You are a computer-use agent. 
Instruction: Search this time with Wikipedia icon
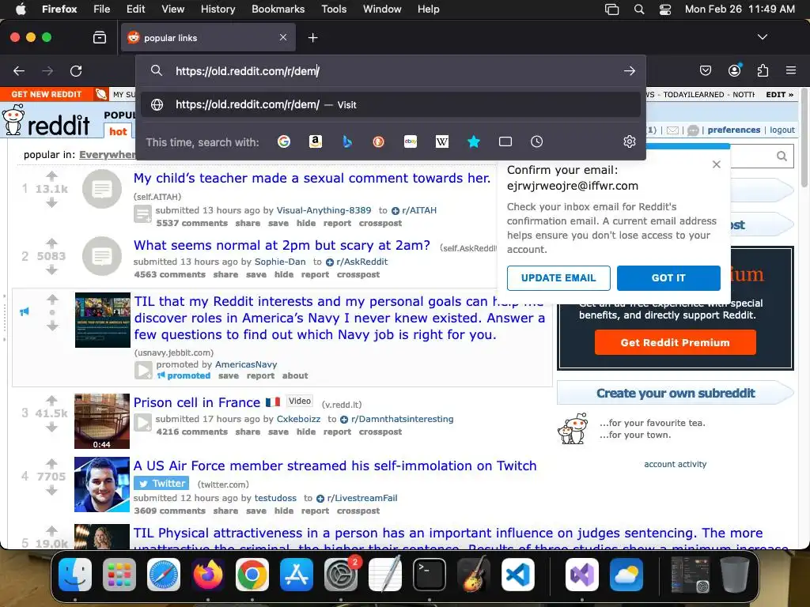click(442, 141)
